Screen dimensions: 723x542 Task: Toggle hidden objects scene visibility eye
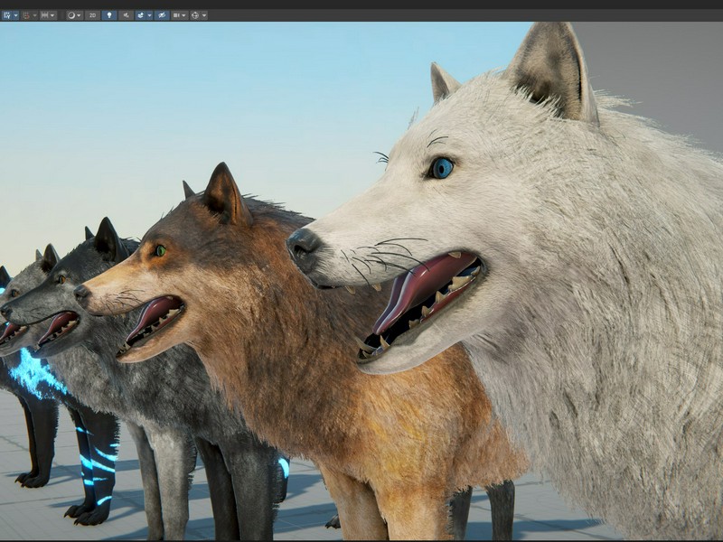162,15
